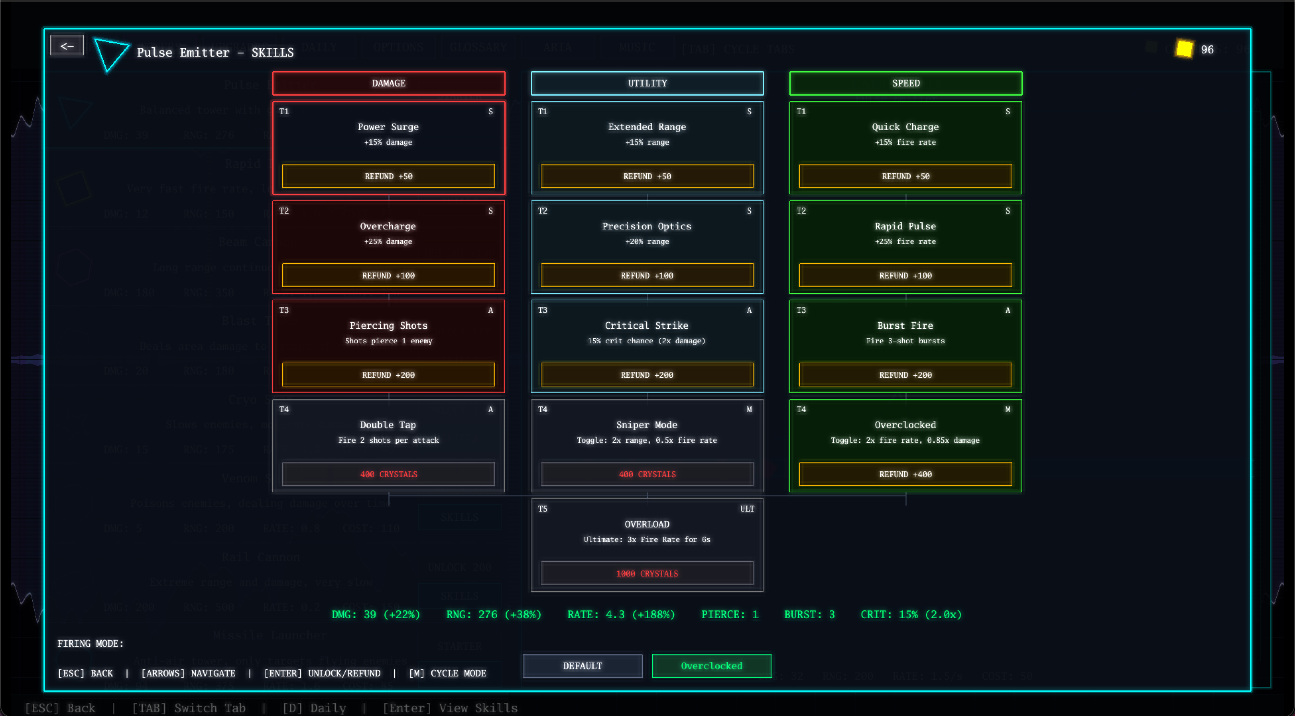This screenshot has width=1295, height=716.
Task: Toggle the Overclocked firing mode
Action: (x=711, y=666)
